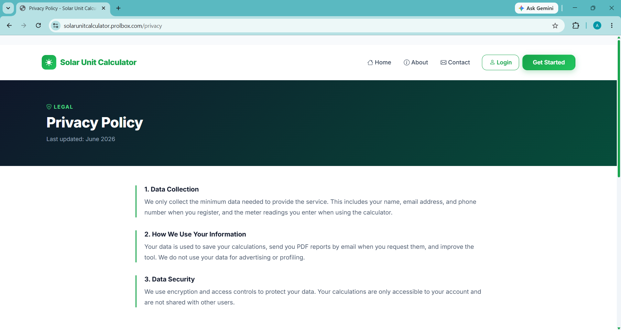Open the browser Extensions puzzle icon
The height and width of the screenshot is (330, 621).
tap(576, 26)
